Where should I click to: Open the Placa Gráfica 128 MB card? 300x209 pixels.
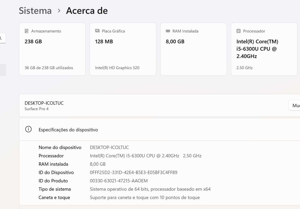click(x=123, y=49)
